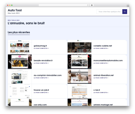135x114 pixels.
Task: Click 'La page complète' under animal-liberation.net
Action: [x=101, y=78]
